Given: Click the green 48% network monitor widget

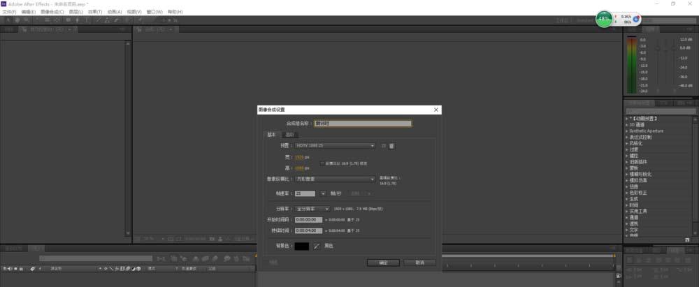Looking at the screenshot, I should [604, 19].
